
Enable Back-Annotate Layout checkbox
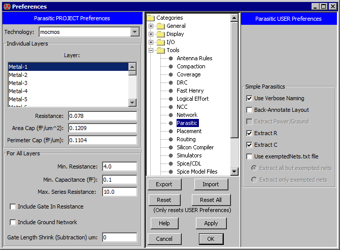(x=249, y=110)
